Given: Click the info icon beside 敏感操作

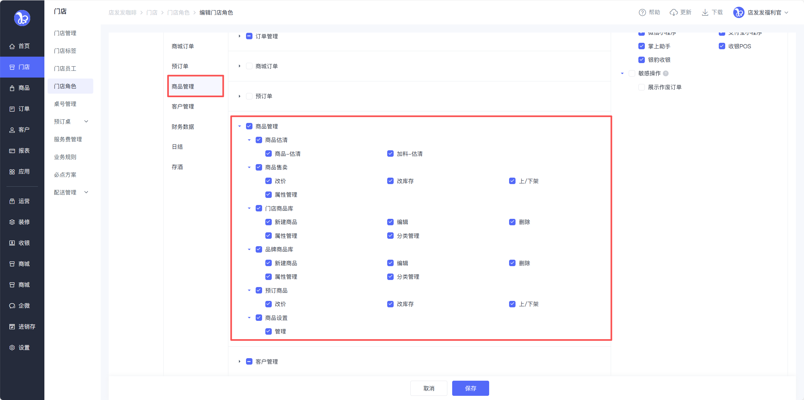Looking at the screenshot, I should point(666,73).
